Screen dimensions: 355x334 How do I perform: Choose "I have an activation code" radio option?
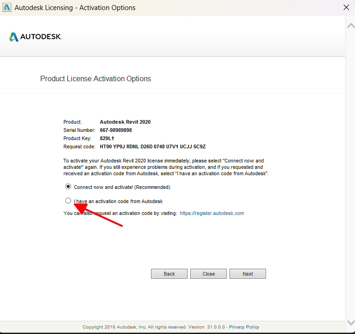pos(68,201)
